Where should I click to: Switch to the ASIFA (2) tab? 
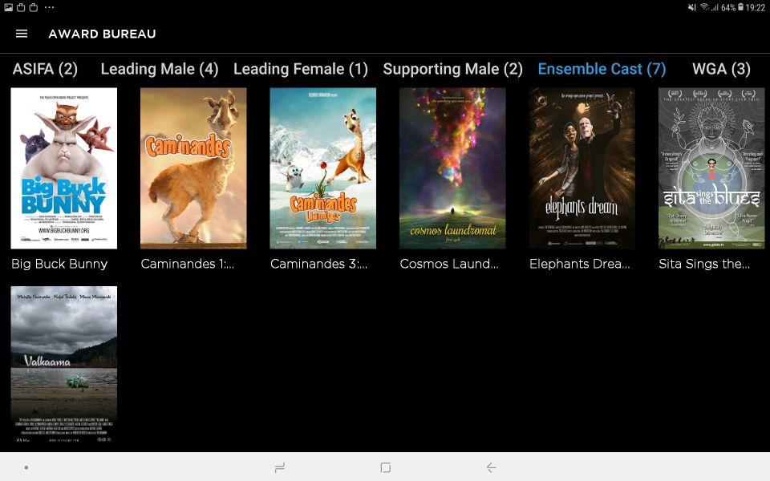coord(45,69)
